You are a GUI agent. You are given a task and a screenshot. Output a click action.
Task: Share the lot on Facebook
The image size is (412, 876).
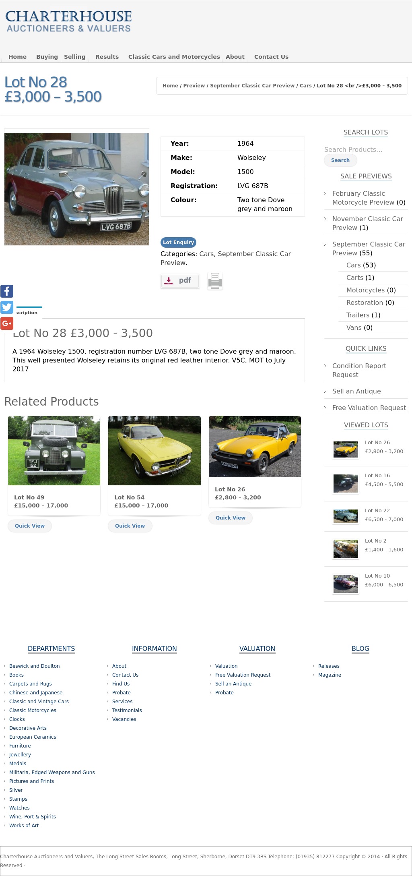tap(7, 291)
